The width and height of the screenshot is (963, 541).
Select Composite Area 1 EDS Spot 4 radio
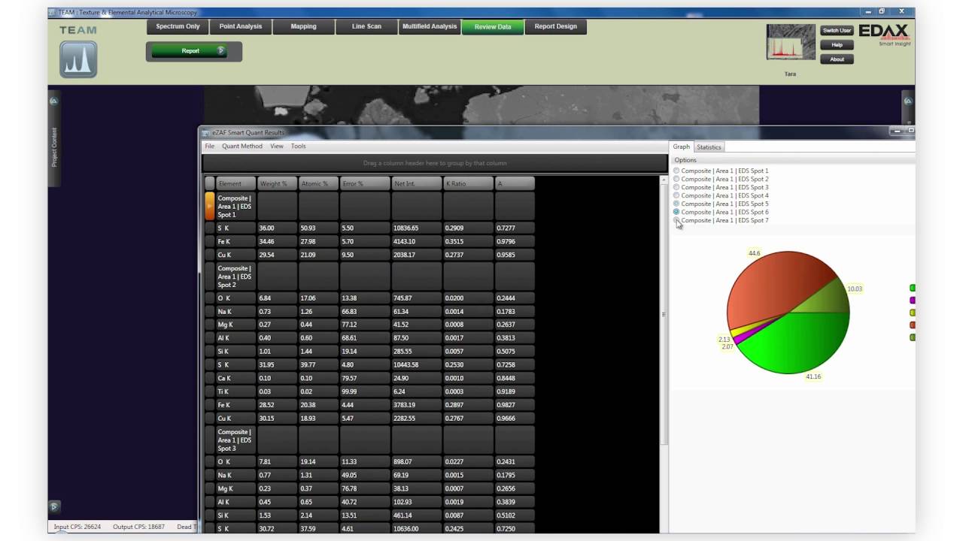click(x=676, y=195)
